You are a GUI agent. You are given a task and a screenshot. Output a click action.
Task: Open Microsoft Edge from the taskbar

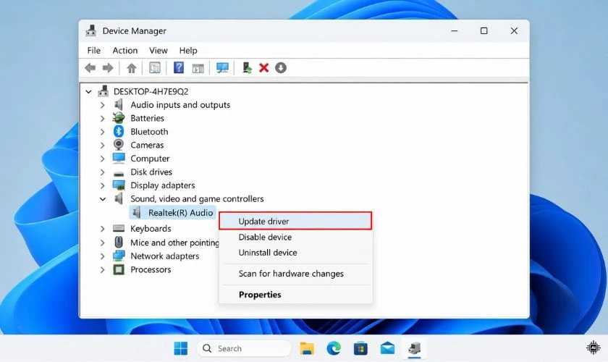click(334, 348)
